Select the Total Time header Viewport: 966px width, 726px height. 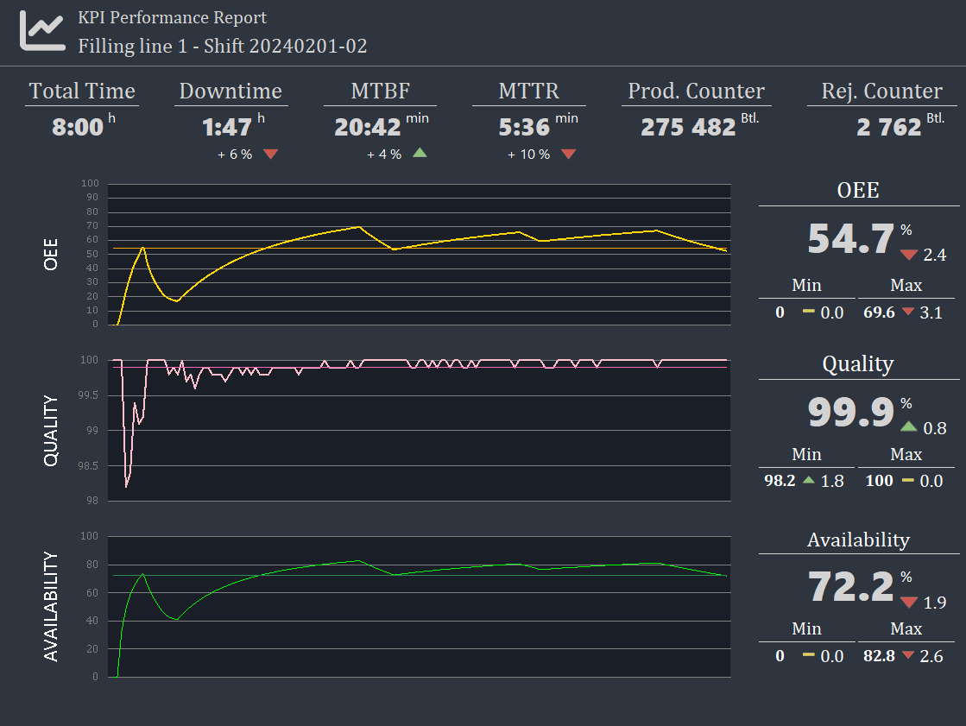82,91
